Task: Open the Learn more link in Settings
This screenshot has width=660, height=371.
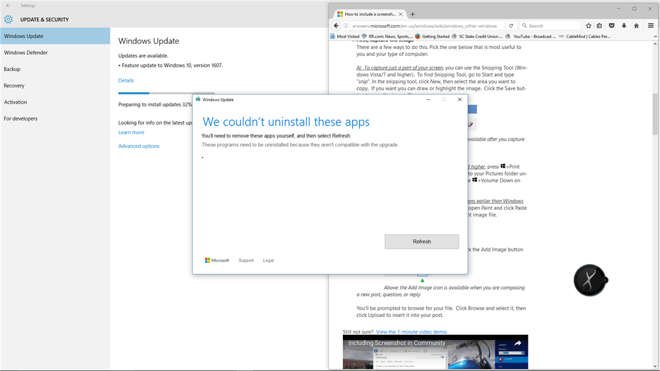Action: tap(131, 132)
